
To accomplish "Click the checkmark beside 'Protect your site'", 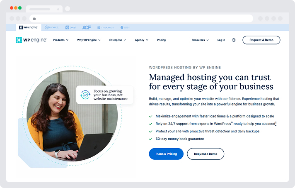I will [150, 132].
